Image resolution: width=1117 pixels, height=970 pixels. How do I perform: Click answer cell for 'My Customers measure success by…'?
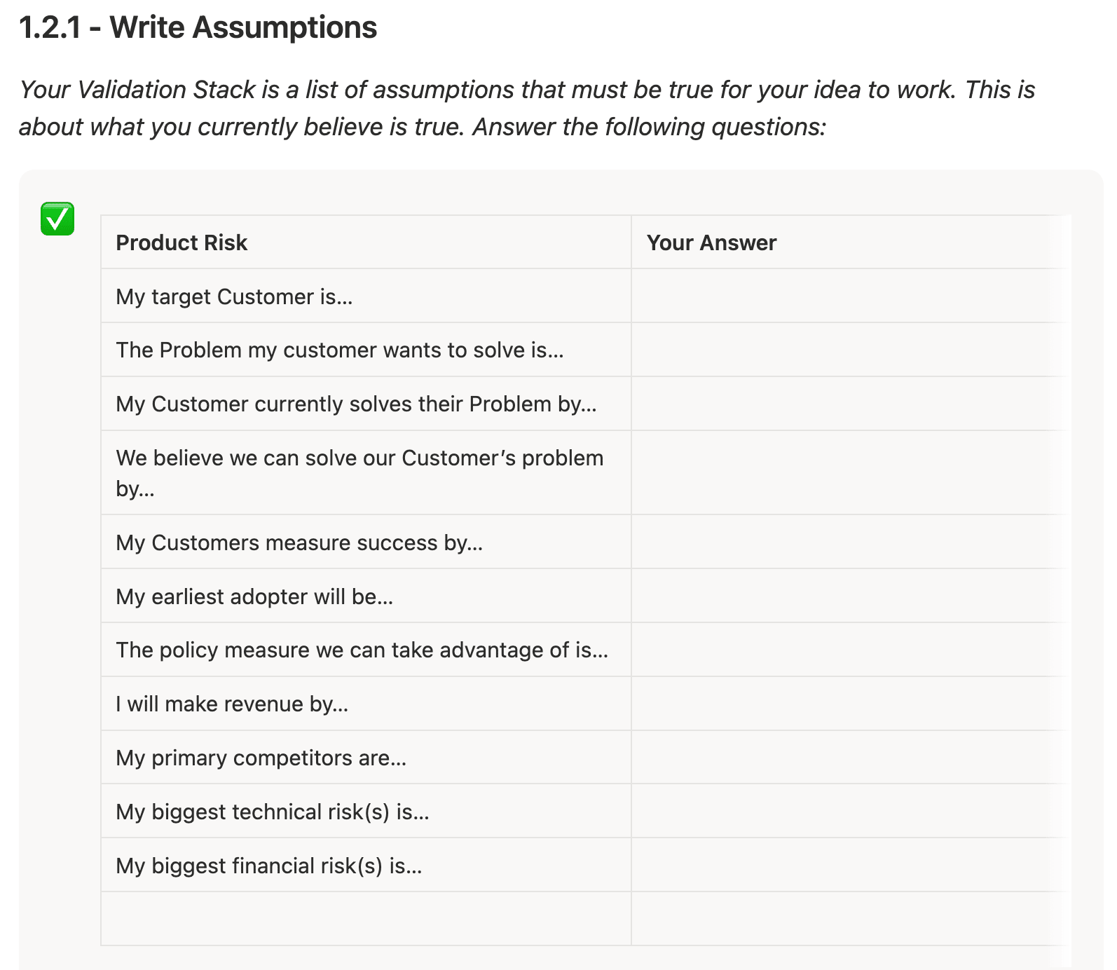coord(850,542)
